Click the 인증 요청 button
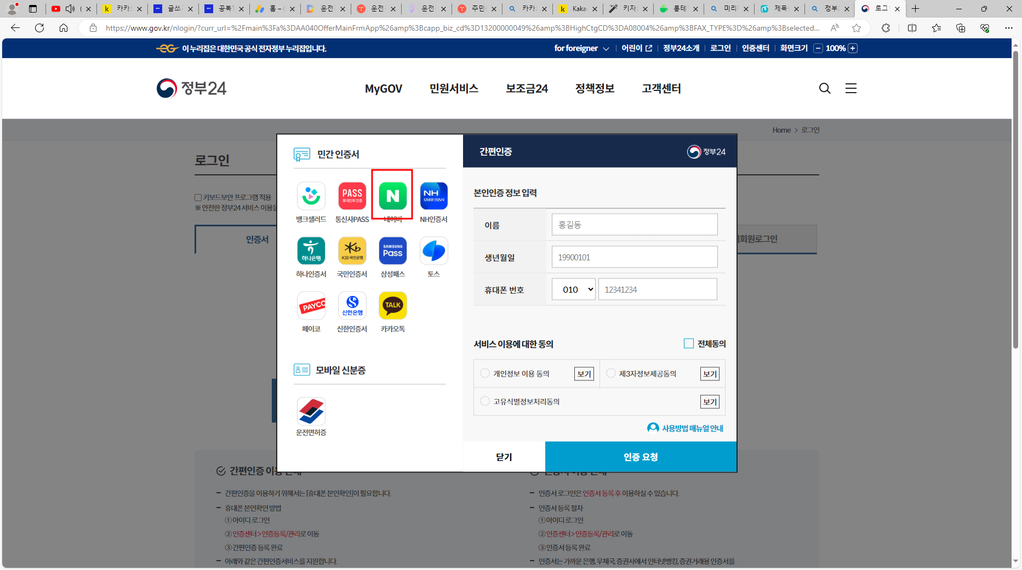This screenshot has width=1022, height=570. point(641,457)
